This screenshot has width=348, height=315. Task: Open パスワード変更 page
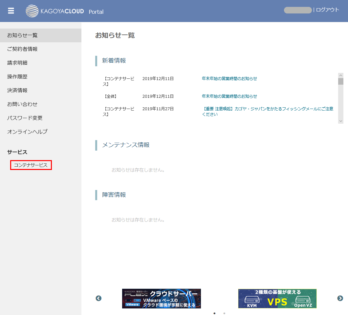tap(25, 118)
